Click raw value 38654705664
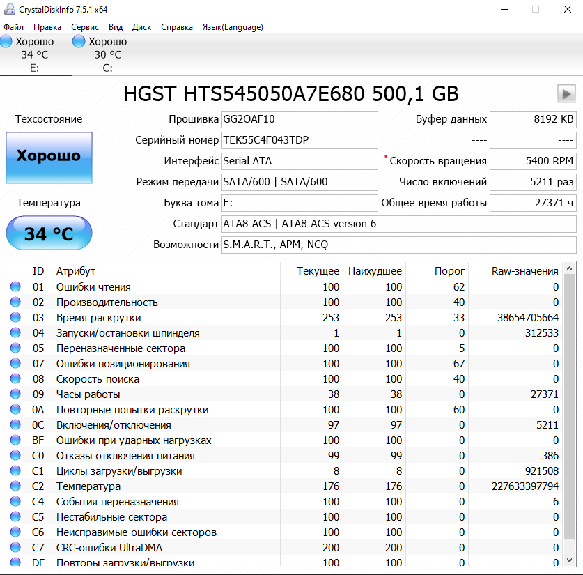 [x=528, y=318]
